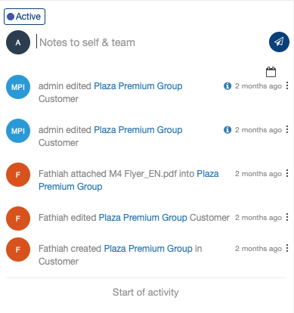Click Fathiah's avatar on attached flyer entry
Screen dimensions: 294x313
coord(18,175)
